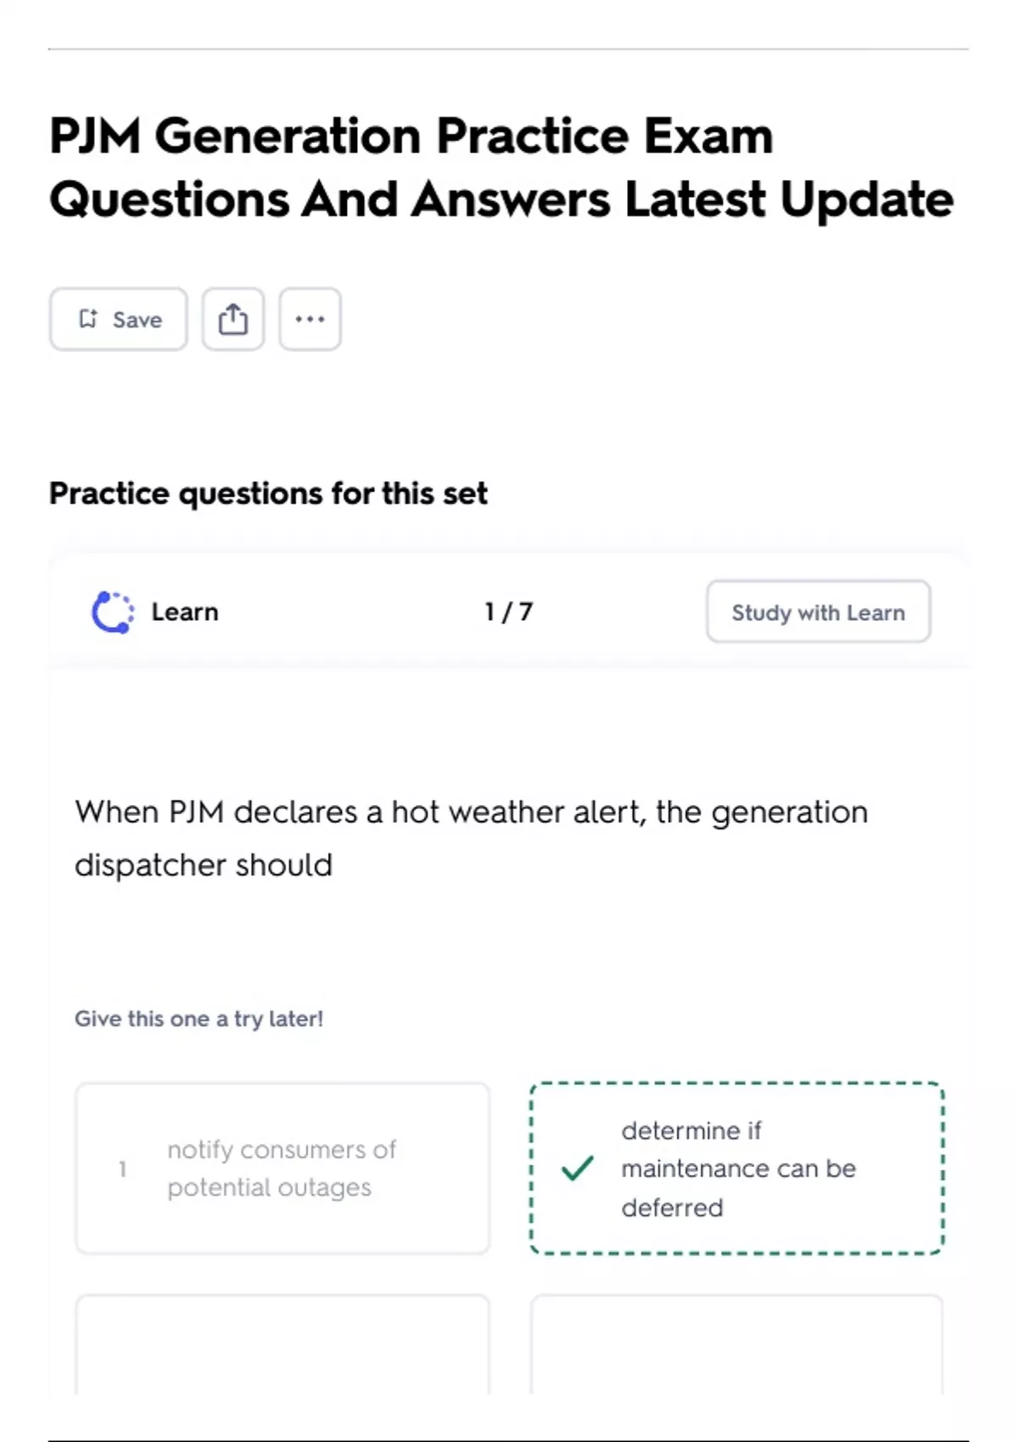
Task: Click the circular Learn mode icon
Action: point(112,612)
